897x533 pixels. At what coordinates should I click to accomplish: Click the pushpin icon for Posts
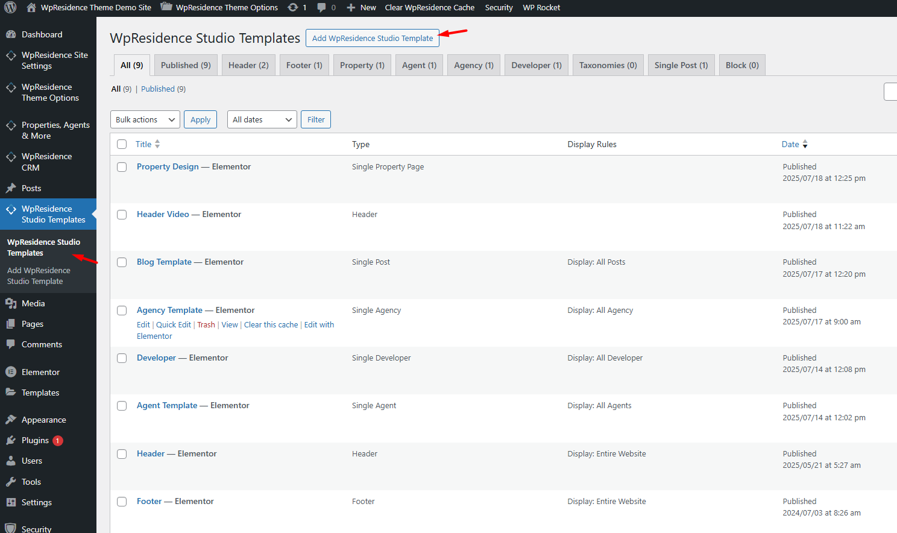click(x=11, y=188)
